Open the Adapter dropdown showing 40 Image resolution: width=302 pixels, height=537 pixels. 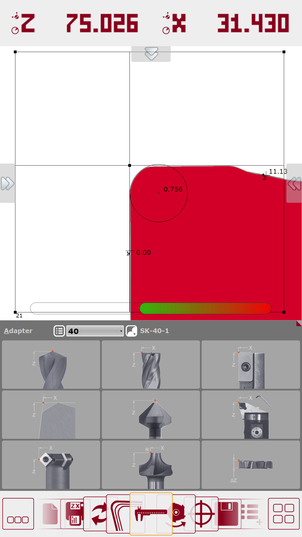pos(95,331)
